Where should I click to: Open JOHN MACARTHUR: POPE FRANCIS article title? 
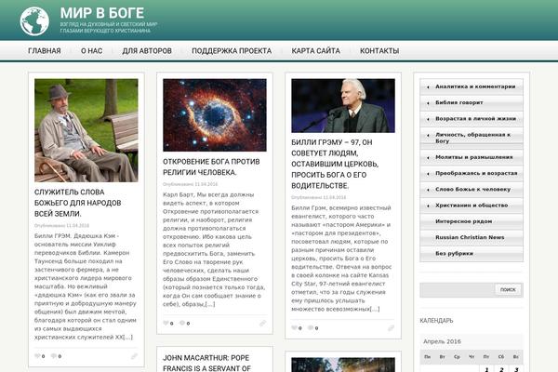click(x=206, y=363)
